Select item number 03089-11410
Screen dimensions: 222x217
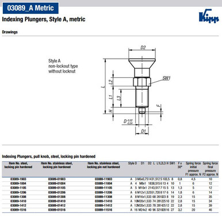click(x=104, y=201)
